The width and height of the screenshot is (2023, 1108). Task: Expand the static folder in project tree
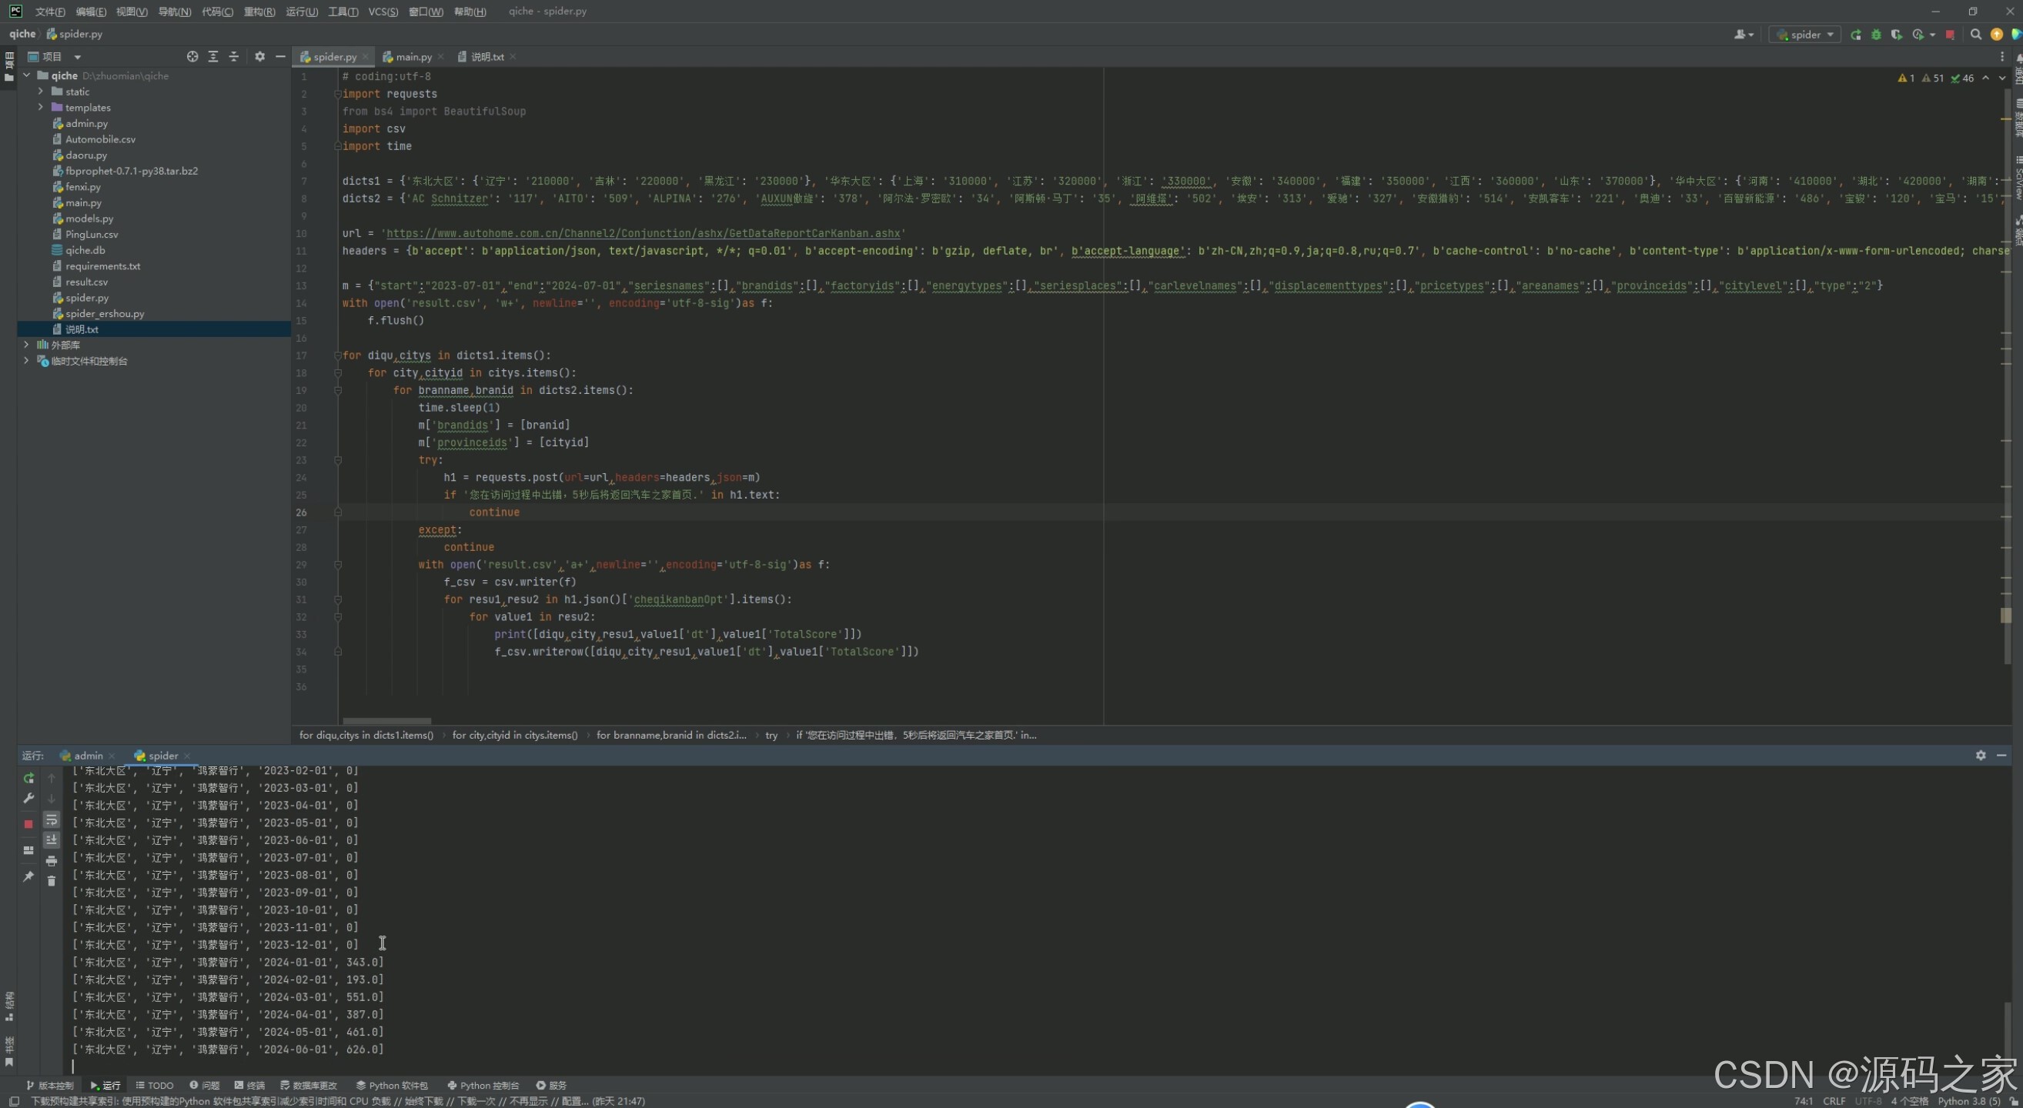point(41,92)
